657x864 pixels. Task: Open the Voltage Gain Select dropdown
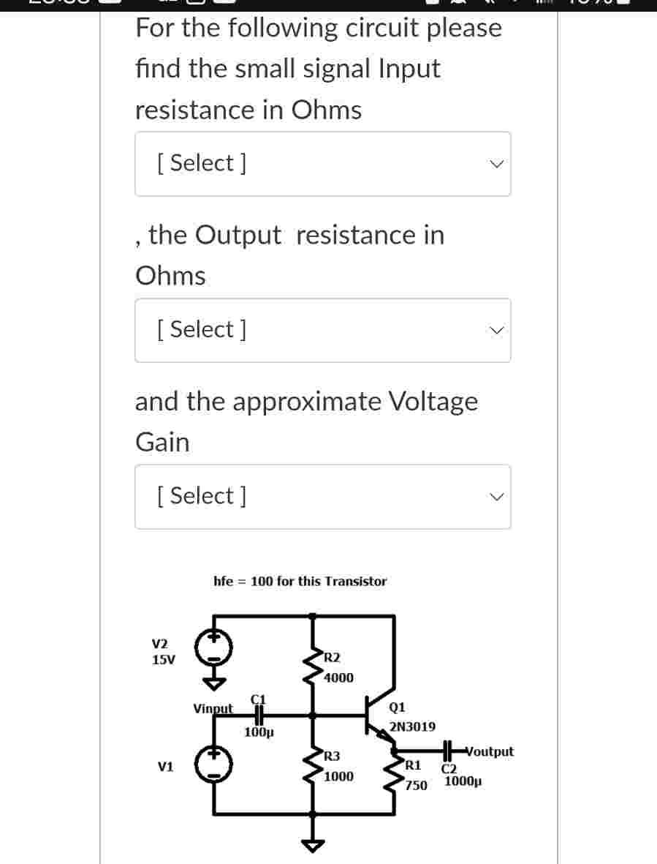[x=322, y=496]
